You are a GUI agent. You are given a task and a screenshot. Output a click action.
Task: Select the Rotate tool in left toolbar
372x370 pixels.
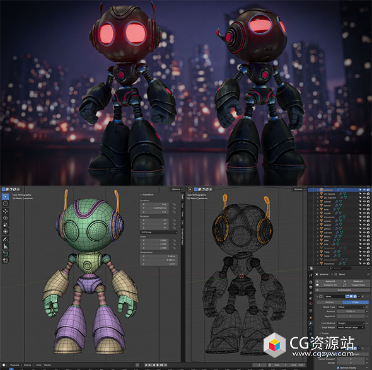tap(6, 217)
